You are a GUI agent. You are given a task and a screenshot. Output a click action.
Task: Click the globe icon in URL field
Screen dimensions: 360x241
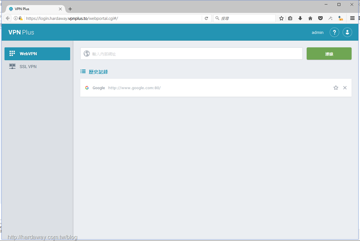point(86,53)
